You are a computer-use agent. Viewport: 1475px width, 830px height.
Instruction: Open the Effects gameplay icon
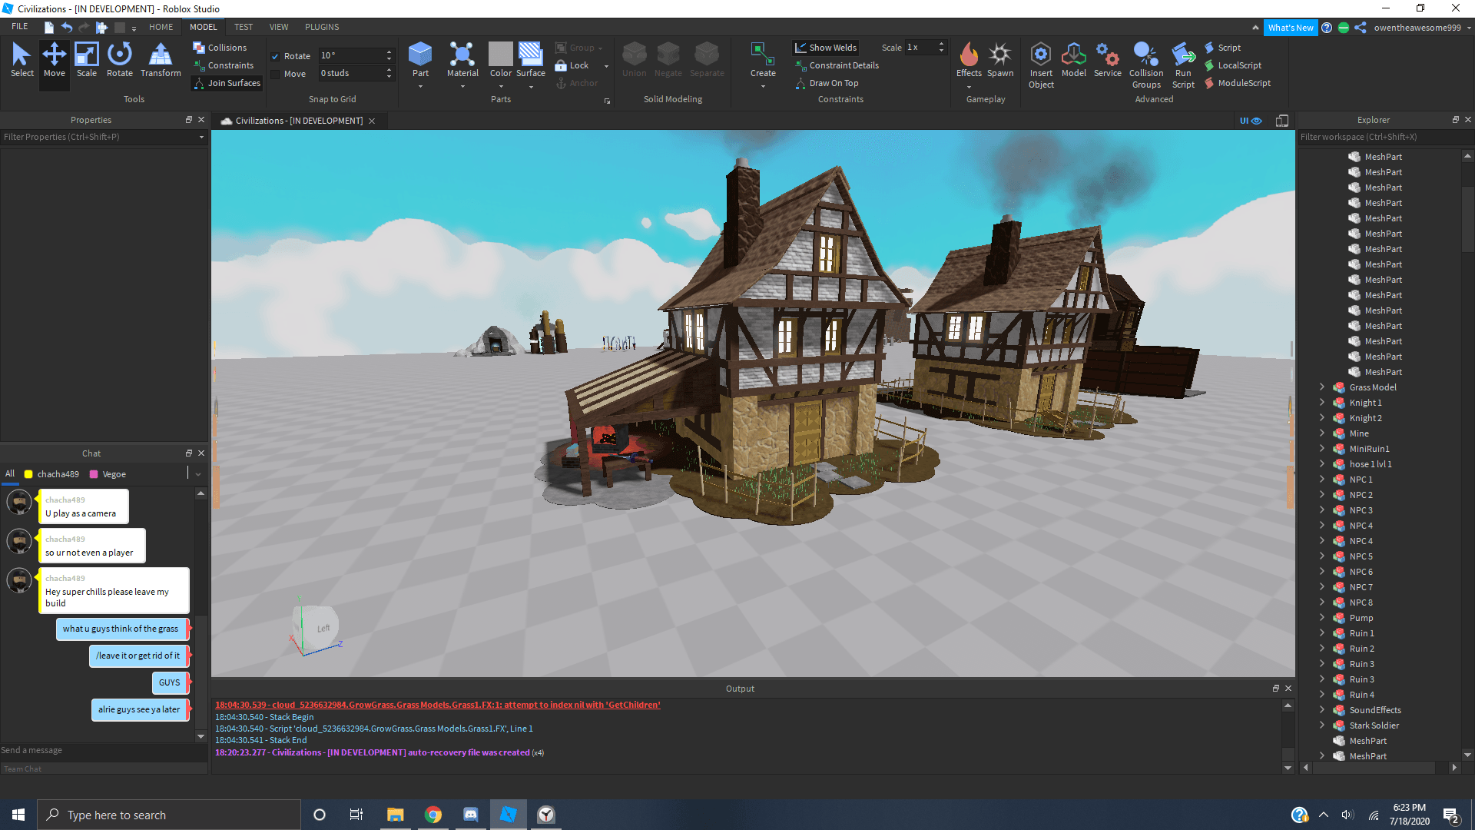[x=969, y=55]
